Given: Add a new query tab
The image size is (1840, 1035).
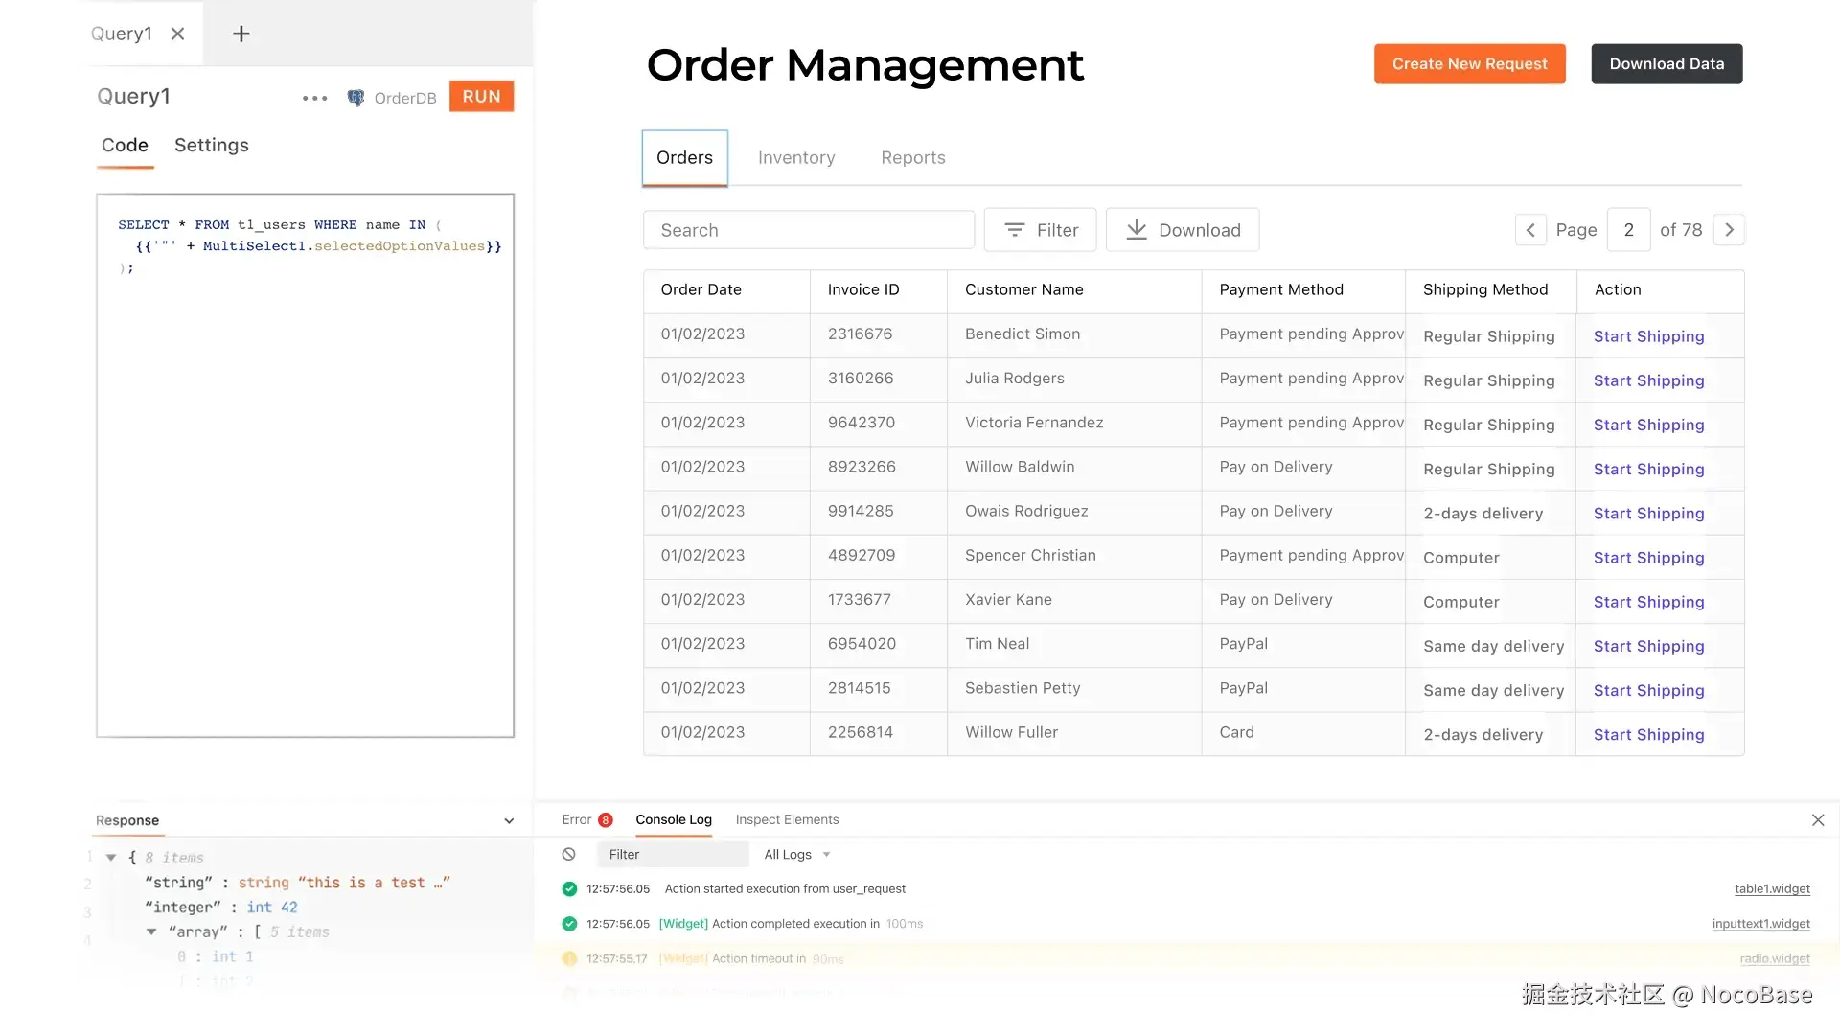Looking at the screenshot, I should pyautogui.click(x=241, y=34).
